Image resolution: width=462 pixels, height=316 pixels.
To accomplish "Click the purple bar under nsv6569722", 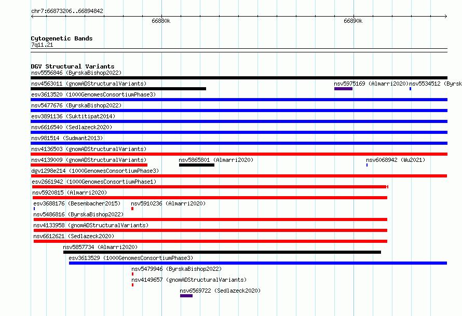I will [186, 296].
